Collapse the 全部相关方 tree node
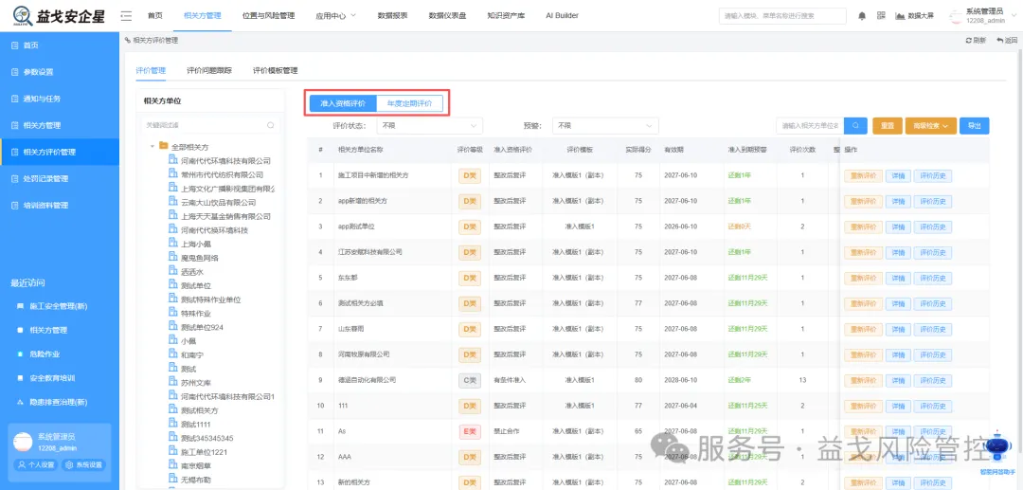Image resolution: width=1023 pixels, height=490 pixels. point(152,146)
